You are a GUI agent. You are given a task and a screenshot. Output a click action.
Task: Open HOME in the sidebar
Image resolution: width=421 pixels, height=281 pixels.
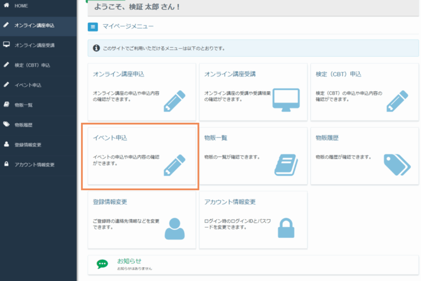[21, 6]
